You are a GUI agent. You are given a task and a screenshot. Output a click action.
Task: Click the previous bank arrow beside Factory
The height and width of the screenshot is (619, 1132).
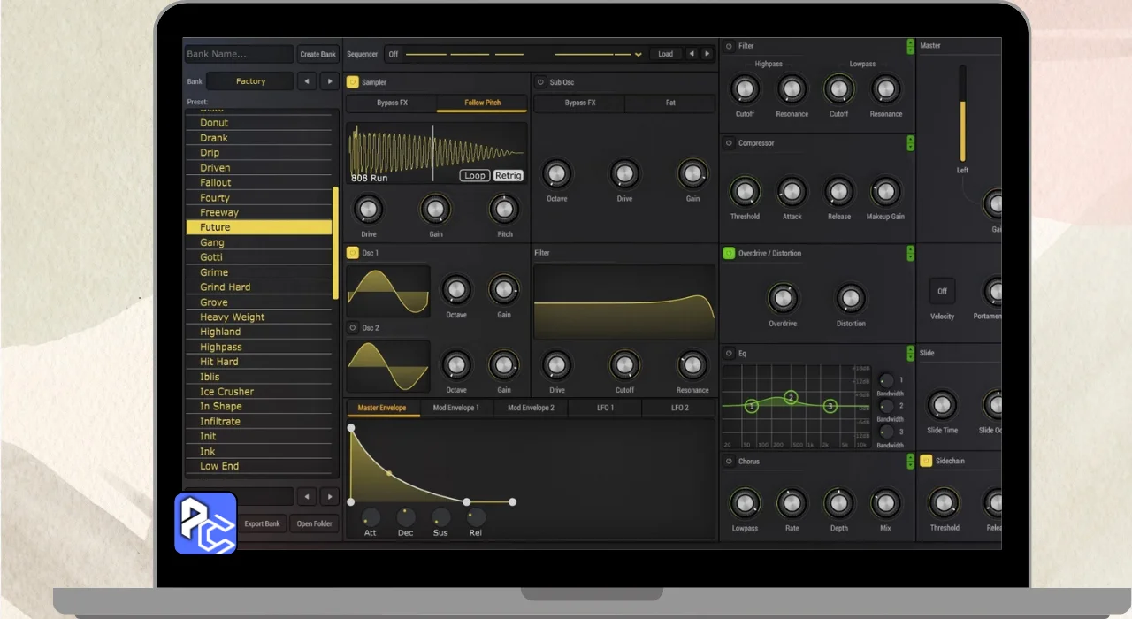click(x=306, y=81)
